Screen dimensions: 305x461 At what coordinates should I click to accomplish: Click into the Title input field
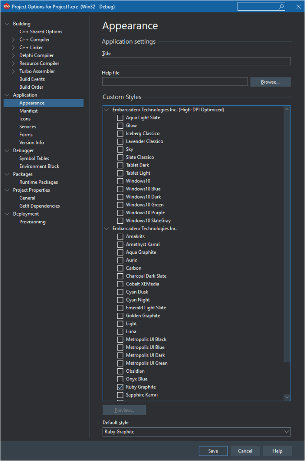tap(196, 61)
